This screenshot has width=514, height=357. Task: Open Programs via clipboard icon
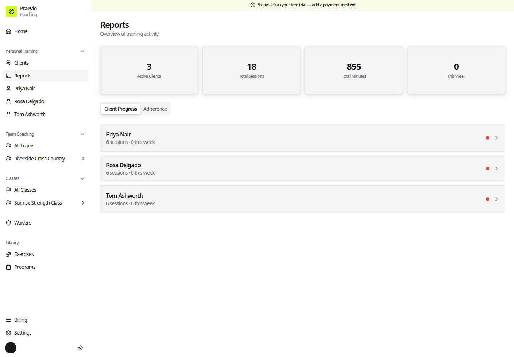(x=9, y=267)
